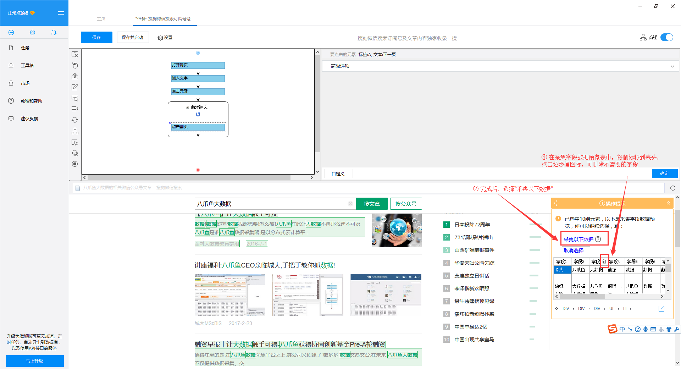Collapse the 操作提示 tips panel

(x=668, y=203)
